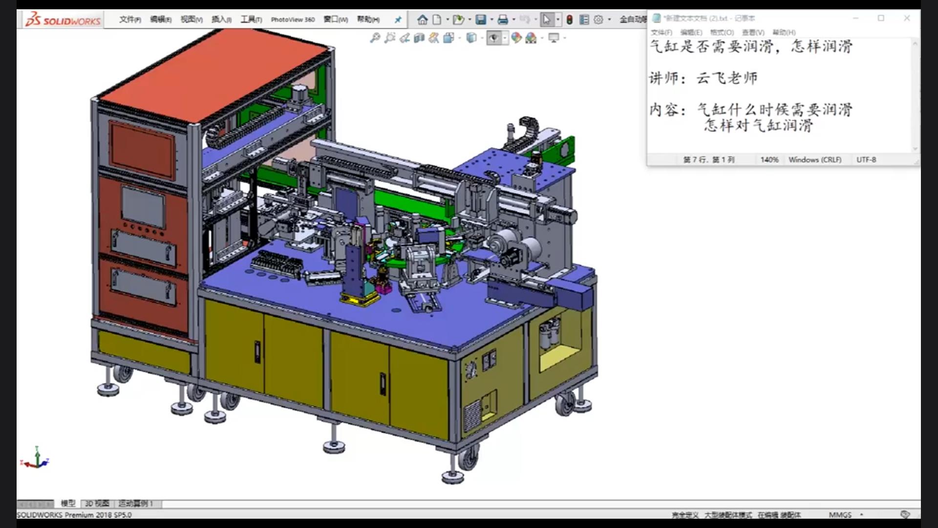The image size is (938, 528).
Task: Click the tab scroll arrows strip
Action: pyautogui.click(x=35, y=503)
